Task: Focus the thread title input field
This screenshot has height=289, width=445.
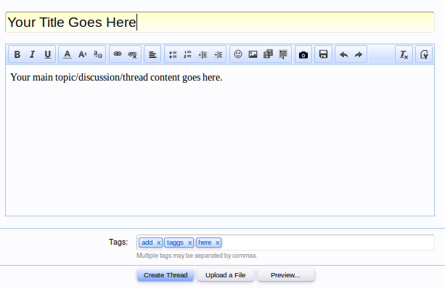Action: coord(220,22)
